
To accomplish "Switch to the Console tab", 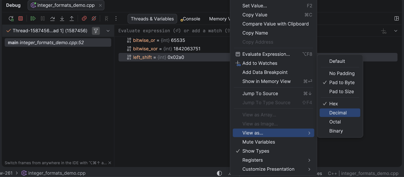I will click(191, 19).
